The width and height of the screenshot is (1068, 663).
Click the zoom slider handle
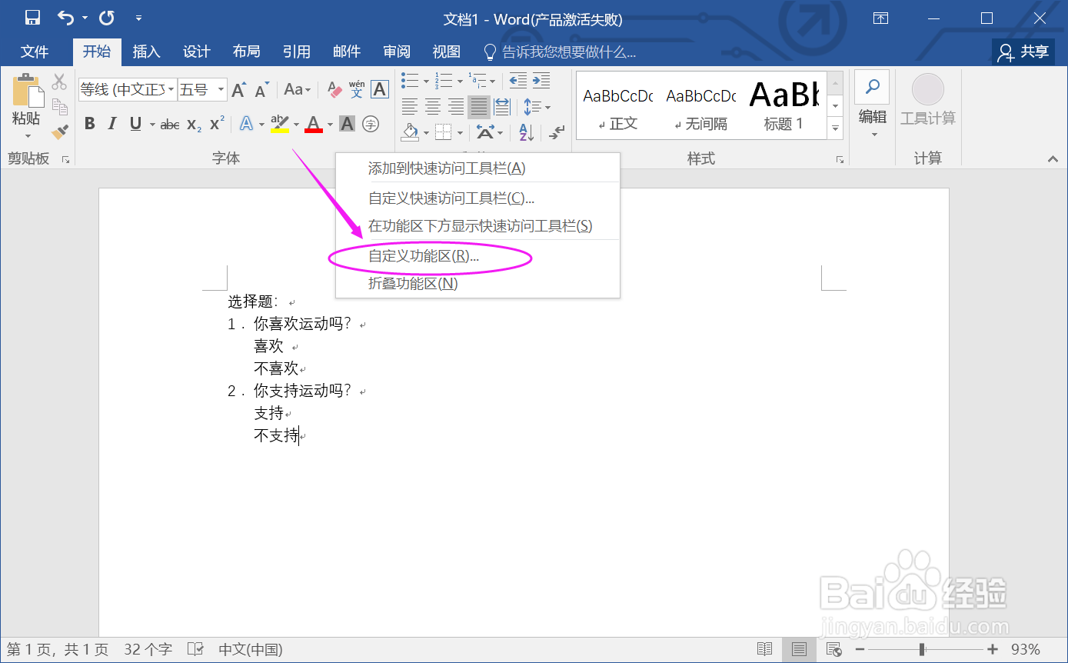coord(922,649)
